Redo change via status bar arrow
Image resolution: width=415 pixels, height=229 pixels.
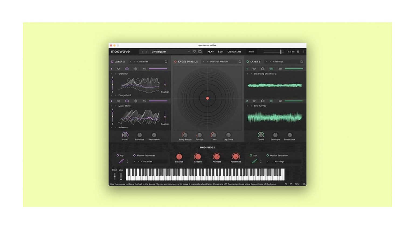tap(291, 184)
